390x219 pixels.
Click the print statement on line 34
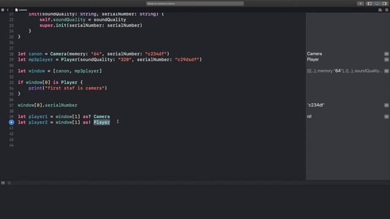coord(68,88)
